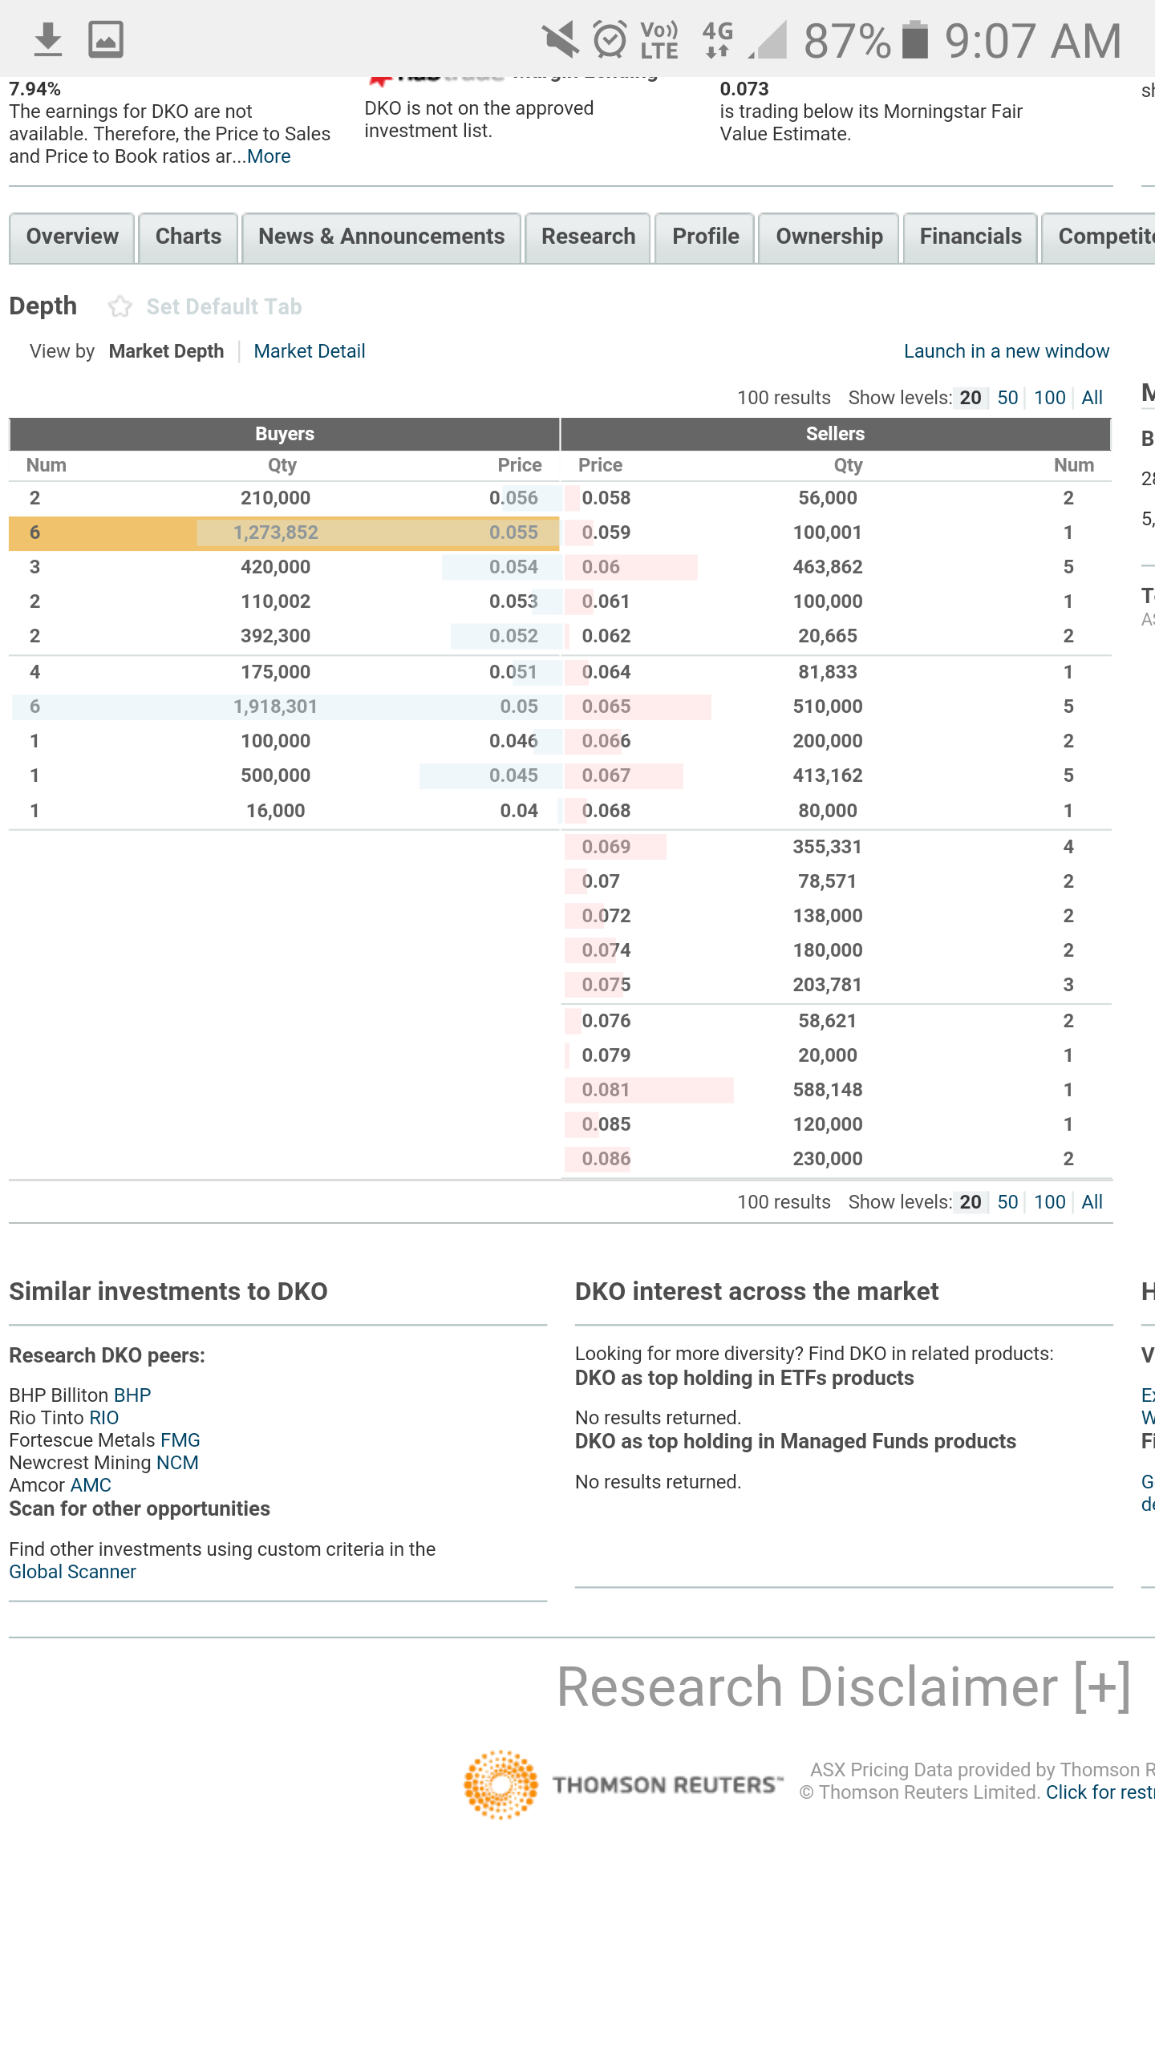
Task: Tap the muted sound status icon
Action: (560, 39)
